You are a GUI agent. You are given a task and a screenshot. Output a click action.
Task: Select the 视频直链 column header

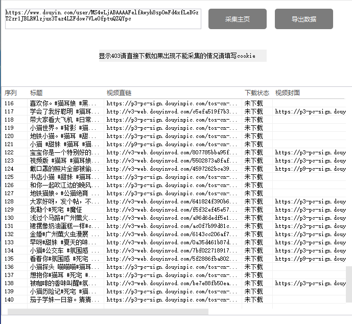(x=119, y=93)
